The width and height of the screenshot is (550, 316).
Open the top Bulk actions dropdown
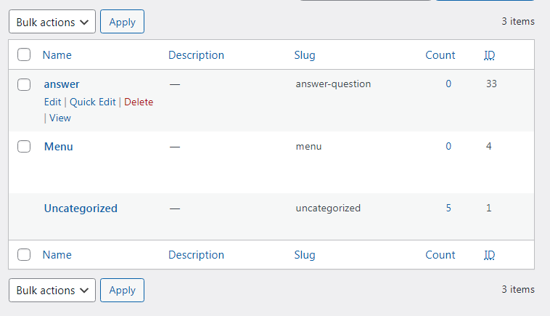52,22
